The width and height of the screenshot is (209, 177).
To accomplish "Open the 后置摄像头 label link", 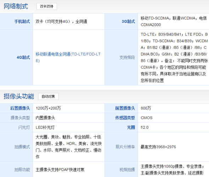I will coord(20,108).
